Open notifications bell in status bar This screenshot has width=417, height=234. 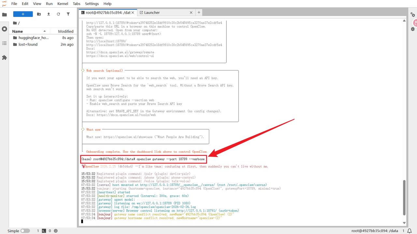(x=410, y=231)
